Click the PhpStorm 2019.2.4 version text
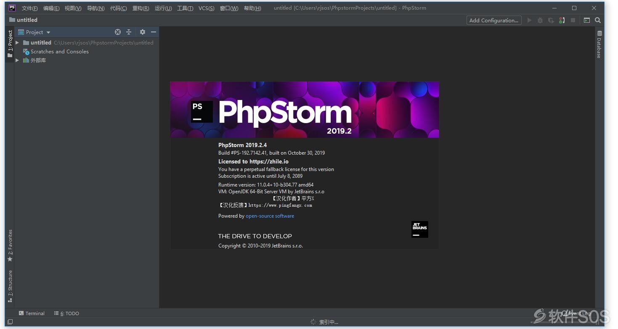 pyautogui.click(x=242, y=145)
